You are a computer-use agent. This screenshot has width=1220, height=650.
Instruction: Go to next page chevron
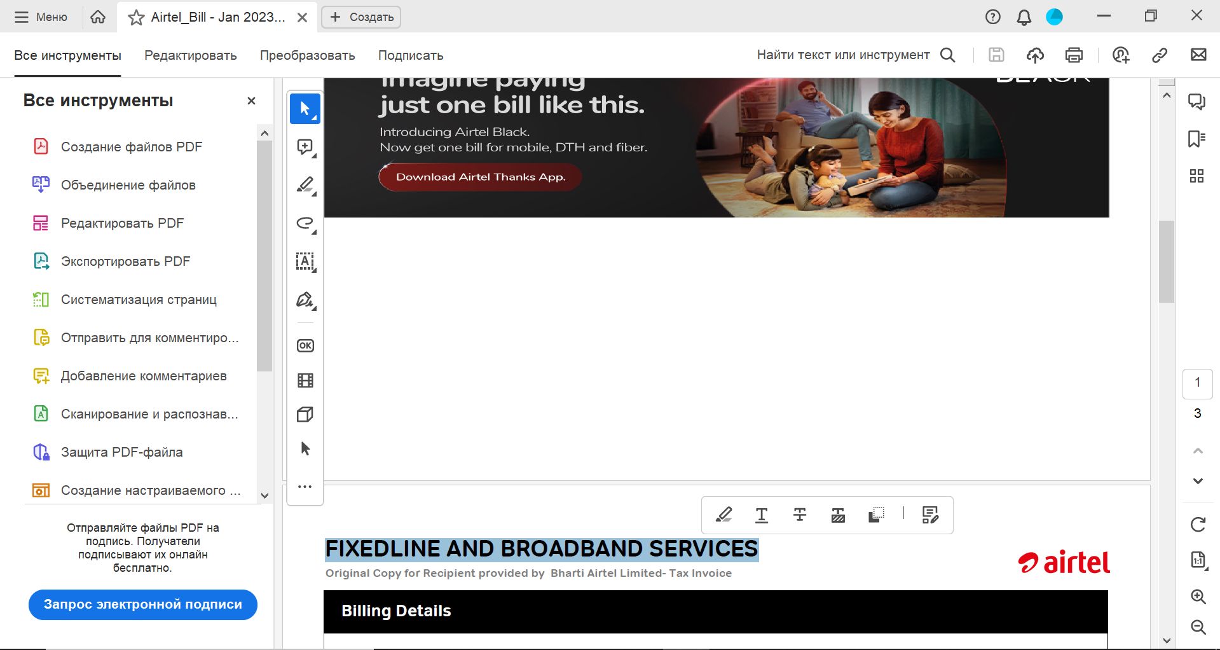coord(1198,481)
